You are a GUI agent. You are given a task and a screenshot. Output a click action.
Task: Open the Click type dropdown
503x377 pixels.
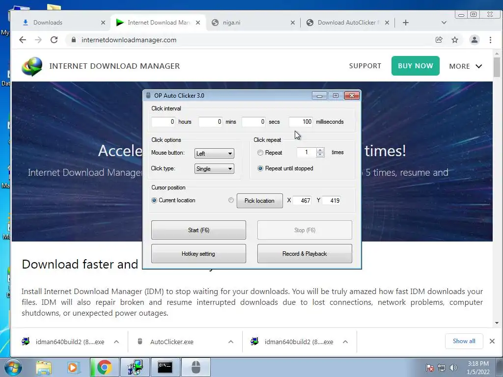click(x=214, y=169)
